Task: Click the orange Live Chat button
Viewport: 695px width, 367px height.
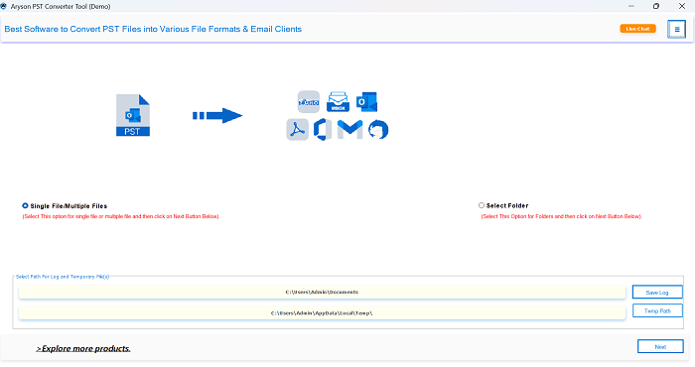Action: [637, 29]
